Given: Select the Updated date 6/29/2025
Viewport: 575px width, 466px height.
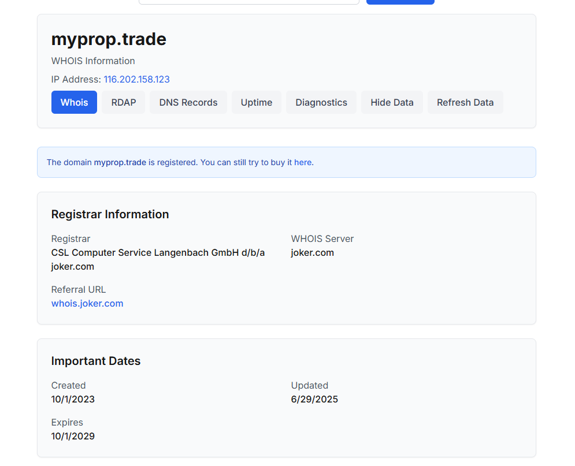Looking at the screenshot, I should 314,400.
